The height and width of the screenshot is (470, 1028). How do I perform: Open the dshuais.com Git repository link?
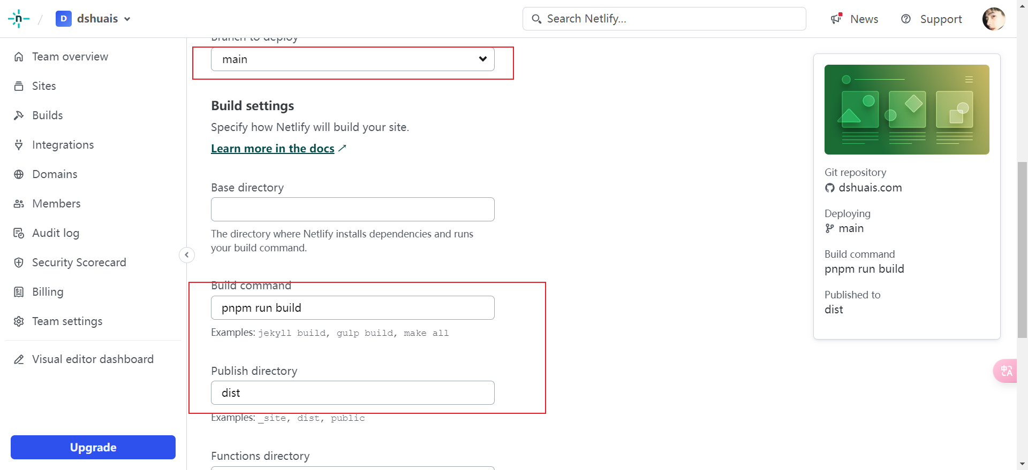(x=870, y=188)
